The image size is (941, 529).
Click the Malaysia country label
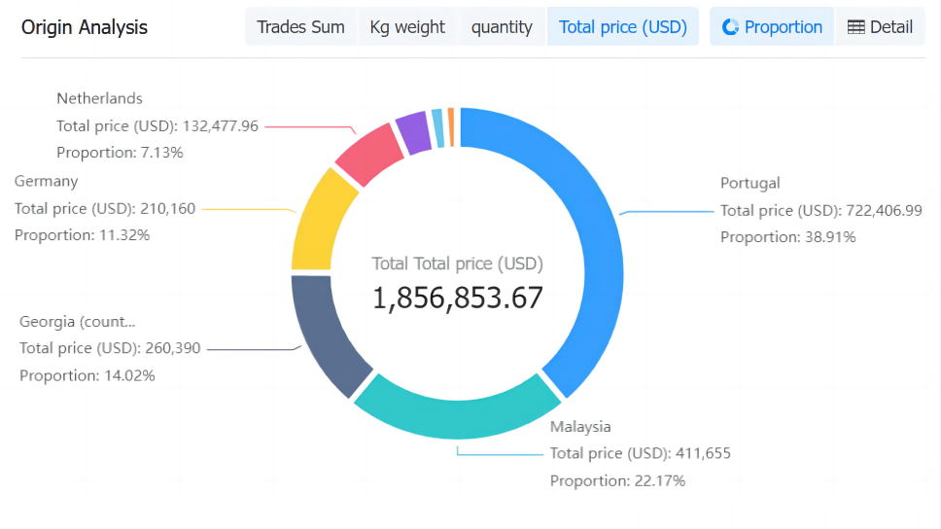(580, 427)
